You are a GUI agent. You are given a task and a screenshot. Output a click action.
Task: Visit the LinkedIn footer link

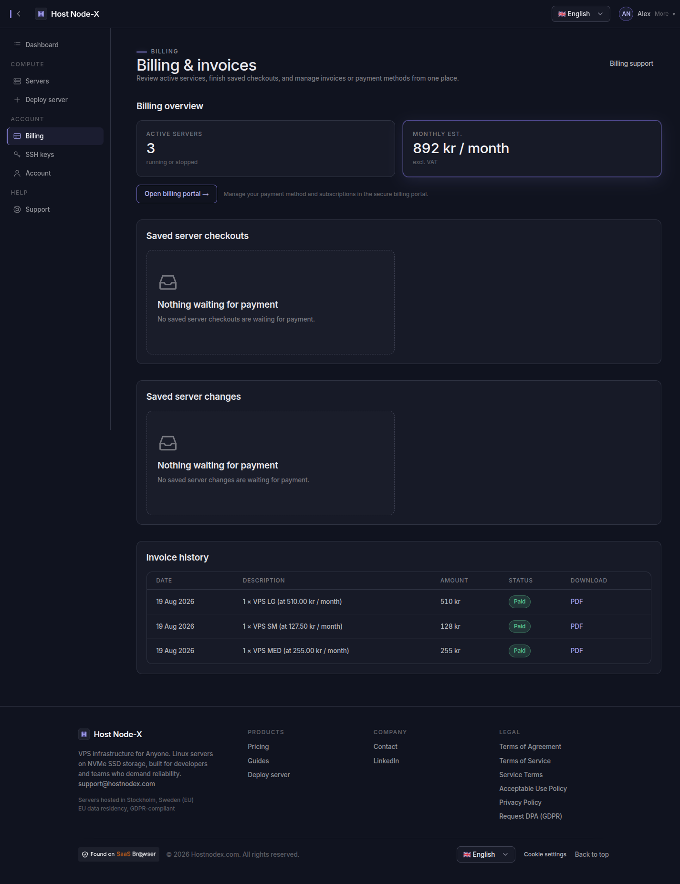[x=386, y=761]
